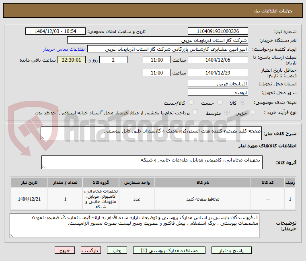Image resolution: width=306 pixels, height=261 pixels.
Task: Click the گروه کالا table column header
Action: click(x=101, y=182)
